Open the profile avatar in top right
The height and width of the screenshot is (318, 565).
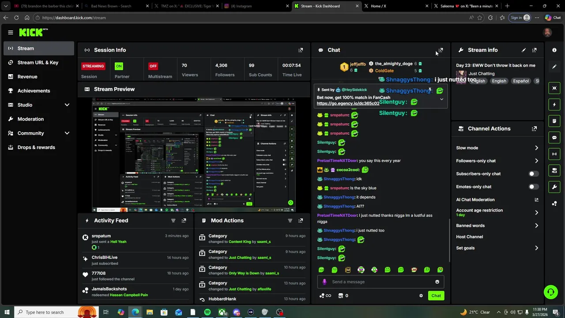click(547, 32)
